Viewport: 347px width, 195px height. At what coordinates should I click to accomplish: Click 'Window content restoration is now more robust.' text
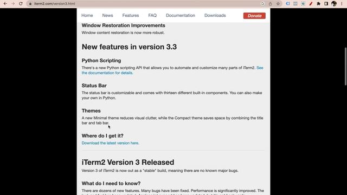(x=123, y=32)
